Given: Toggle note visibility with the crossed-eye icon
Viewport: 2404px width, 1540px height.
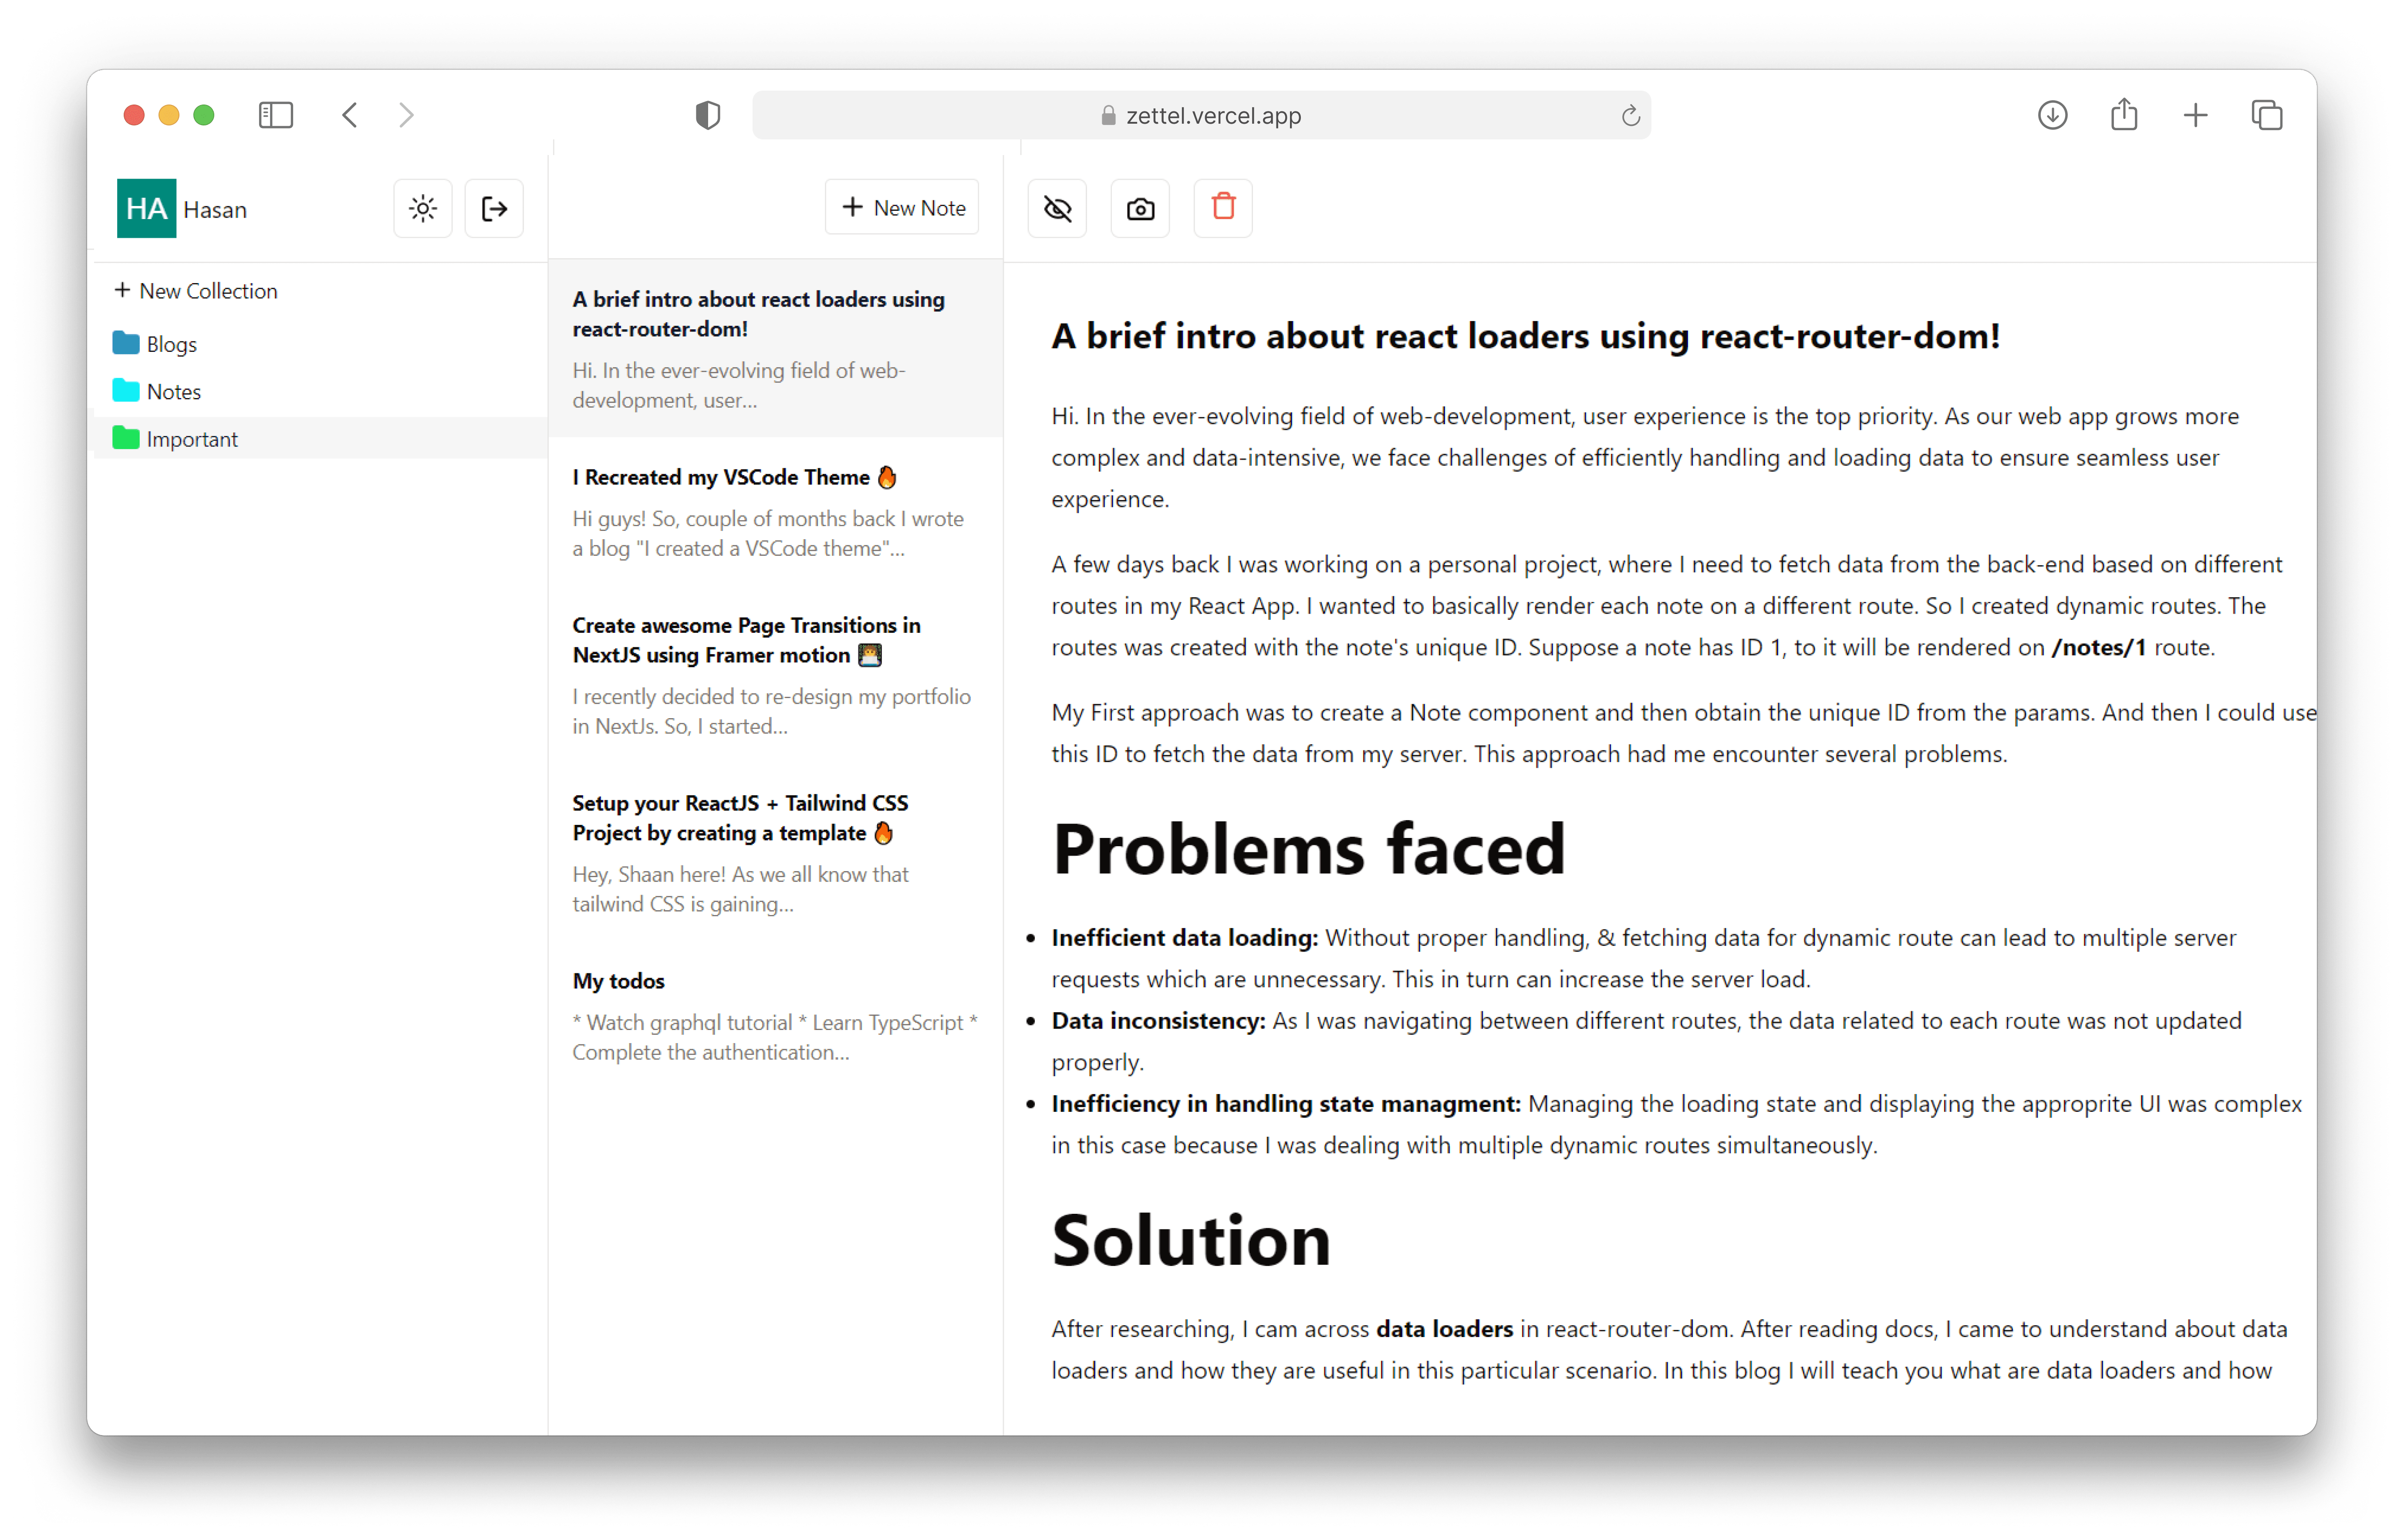Looking at the screenshot, I should pos(1057,208).
